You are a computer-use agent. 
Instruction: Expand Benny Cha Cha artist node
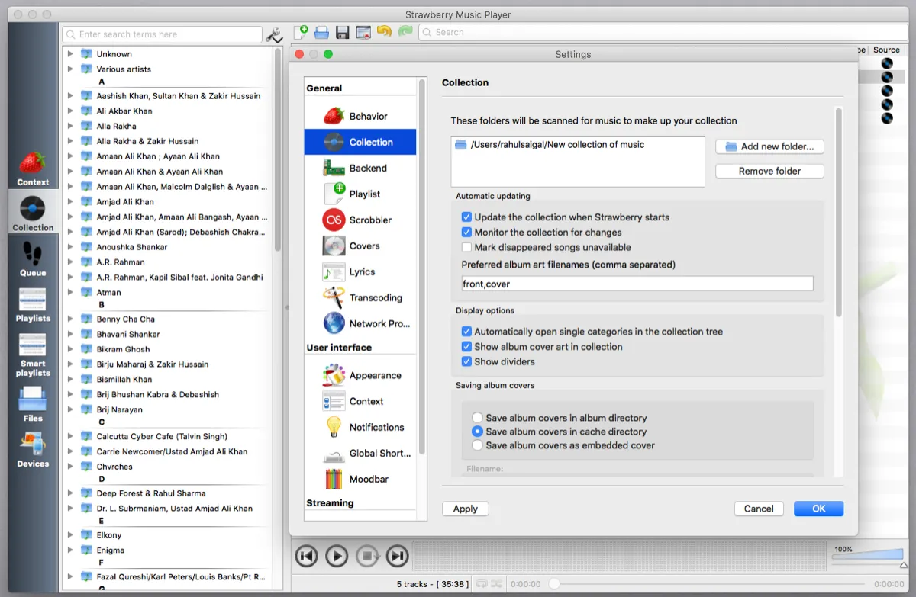tap(70, 319)
